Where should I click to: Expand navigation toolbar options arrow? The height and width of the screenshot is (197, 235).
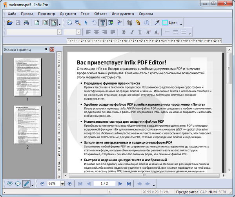[154, 186]
